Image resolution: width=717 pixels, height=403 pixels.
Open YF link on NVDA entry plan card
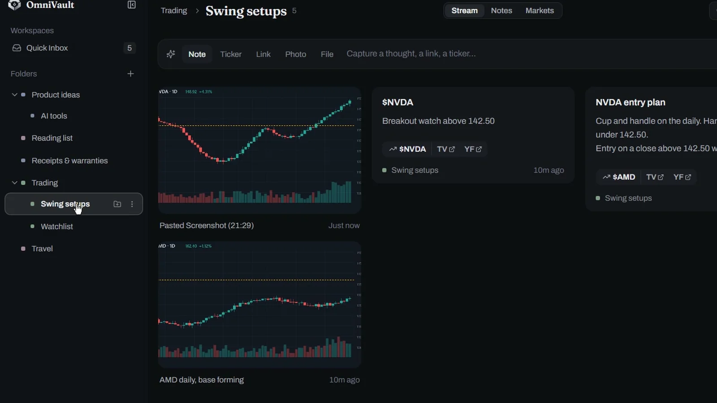coord(682,177)
